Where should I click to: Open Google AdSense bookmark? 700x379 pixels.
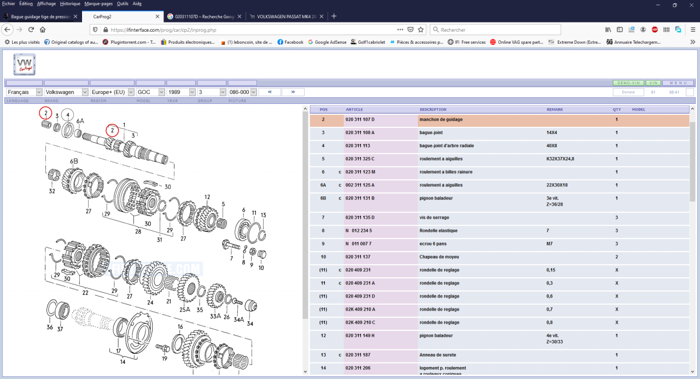pos(328,42)
